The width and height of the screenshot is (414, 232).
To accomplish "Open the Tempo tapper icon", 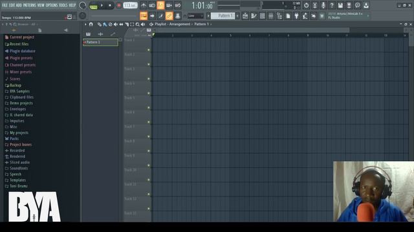I will pyautogui.click(x=305, y=16).
